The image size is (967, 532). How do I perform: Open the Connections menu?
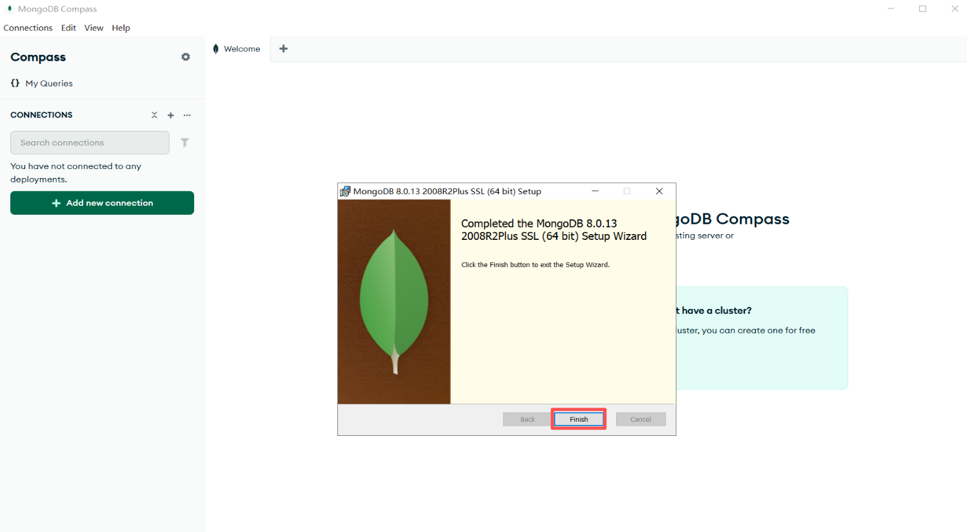(x=28, y=28)
